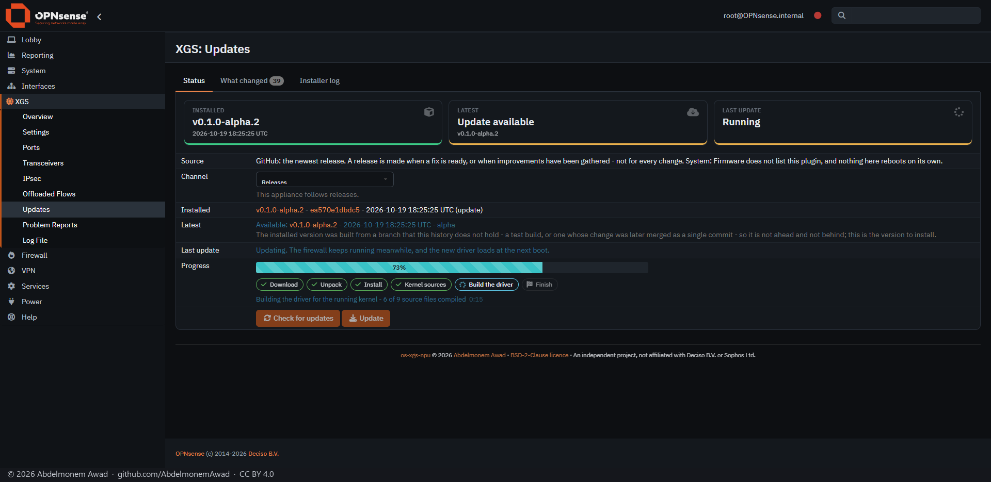Expand the Firewall menu section
991x482 pixels.
click(83, 255)
